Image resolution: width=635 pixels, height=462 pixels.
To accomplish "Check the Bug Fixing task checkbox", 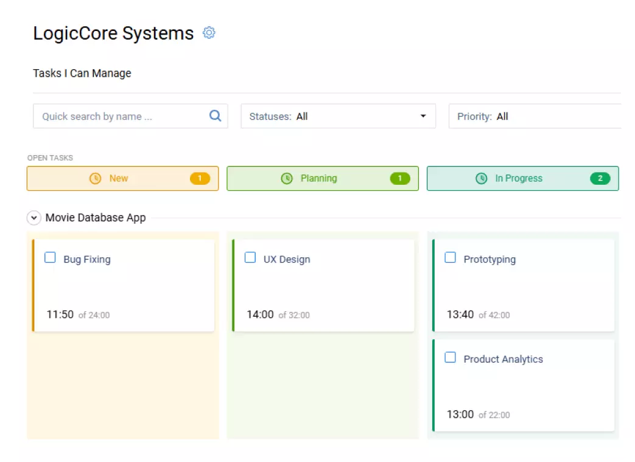I will 50,258.
